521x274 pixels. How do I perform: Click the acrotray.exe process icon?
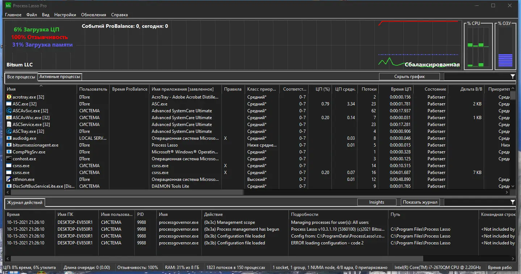(9, 97)
